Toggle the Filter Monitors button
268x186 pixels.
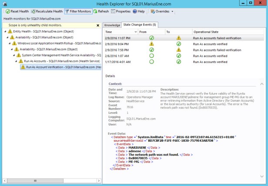pos(78,11)
